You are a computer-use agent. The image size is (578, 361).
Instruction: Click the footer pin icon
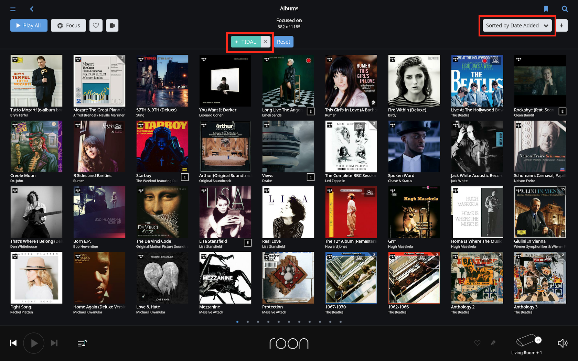493,343
